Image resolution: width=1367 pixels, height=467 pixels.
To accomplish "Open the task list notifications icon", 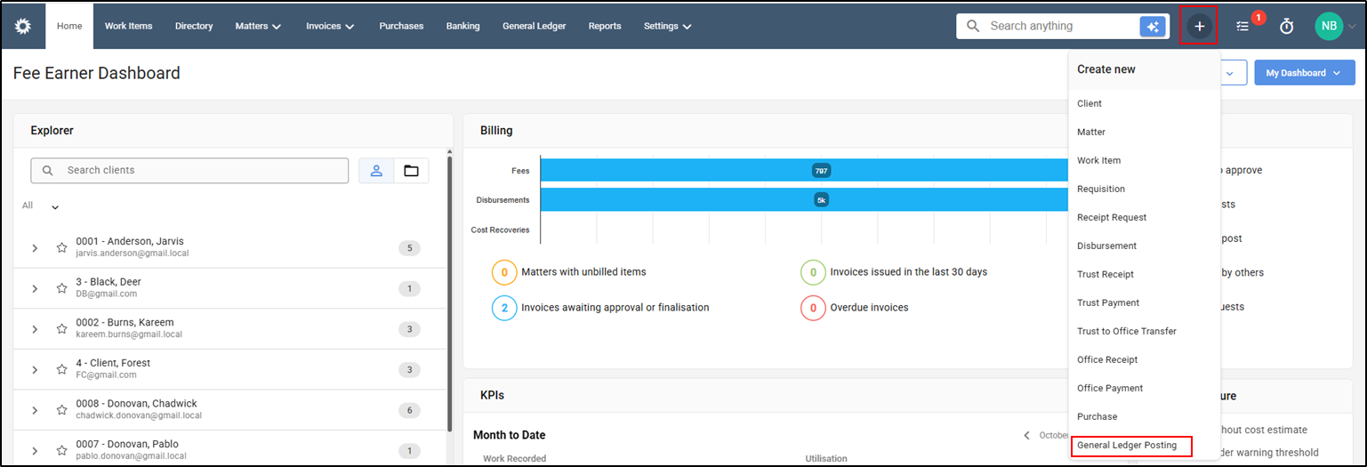I will click(x=1243, y=27).
